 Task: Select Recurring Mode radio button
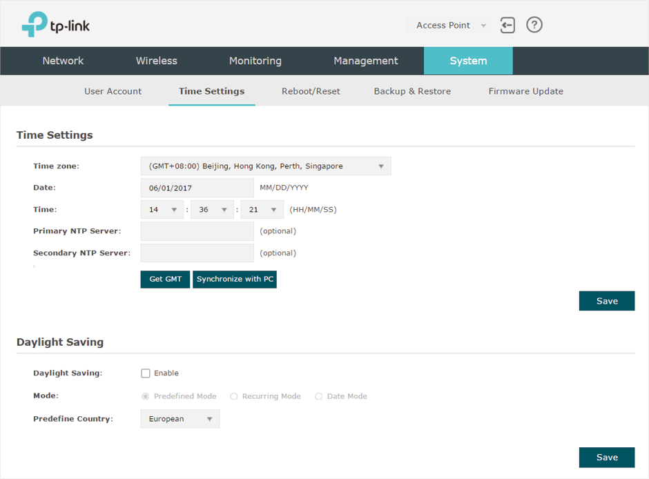click(234, 396)
